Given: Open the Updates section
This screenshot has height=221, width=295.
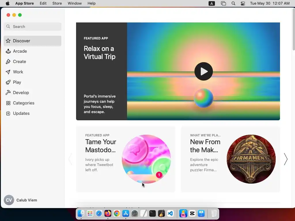Looking at the screenshot, I should (x=33, y=113).
